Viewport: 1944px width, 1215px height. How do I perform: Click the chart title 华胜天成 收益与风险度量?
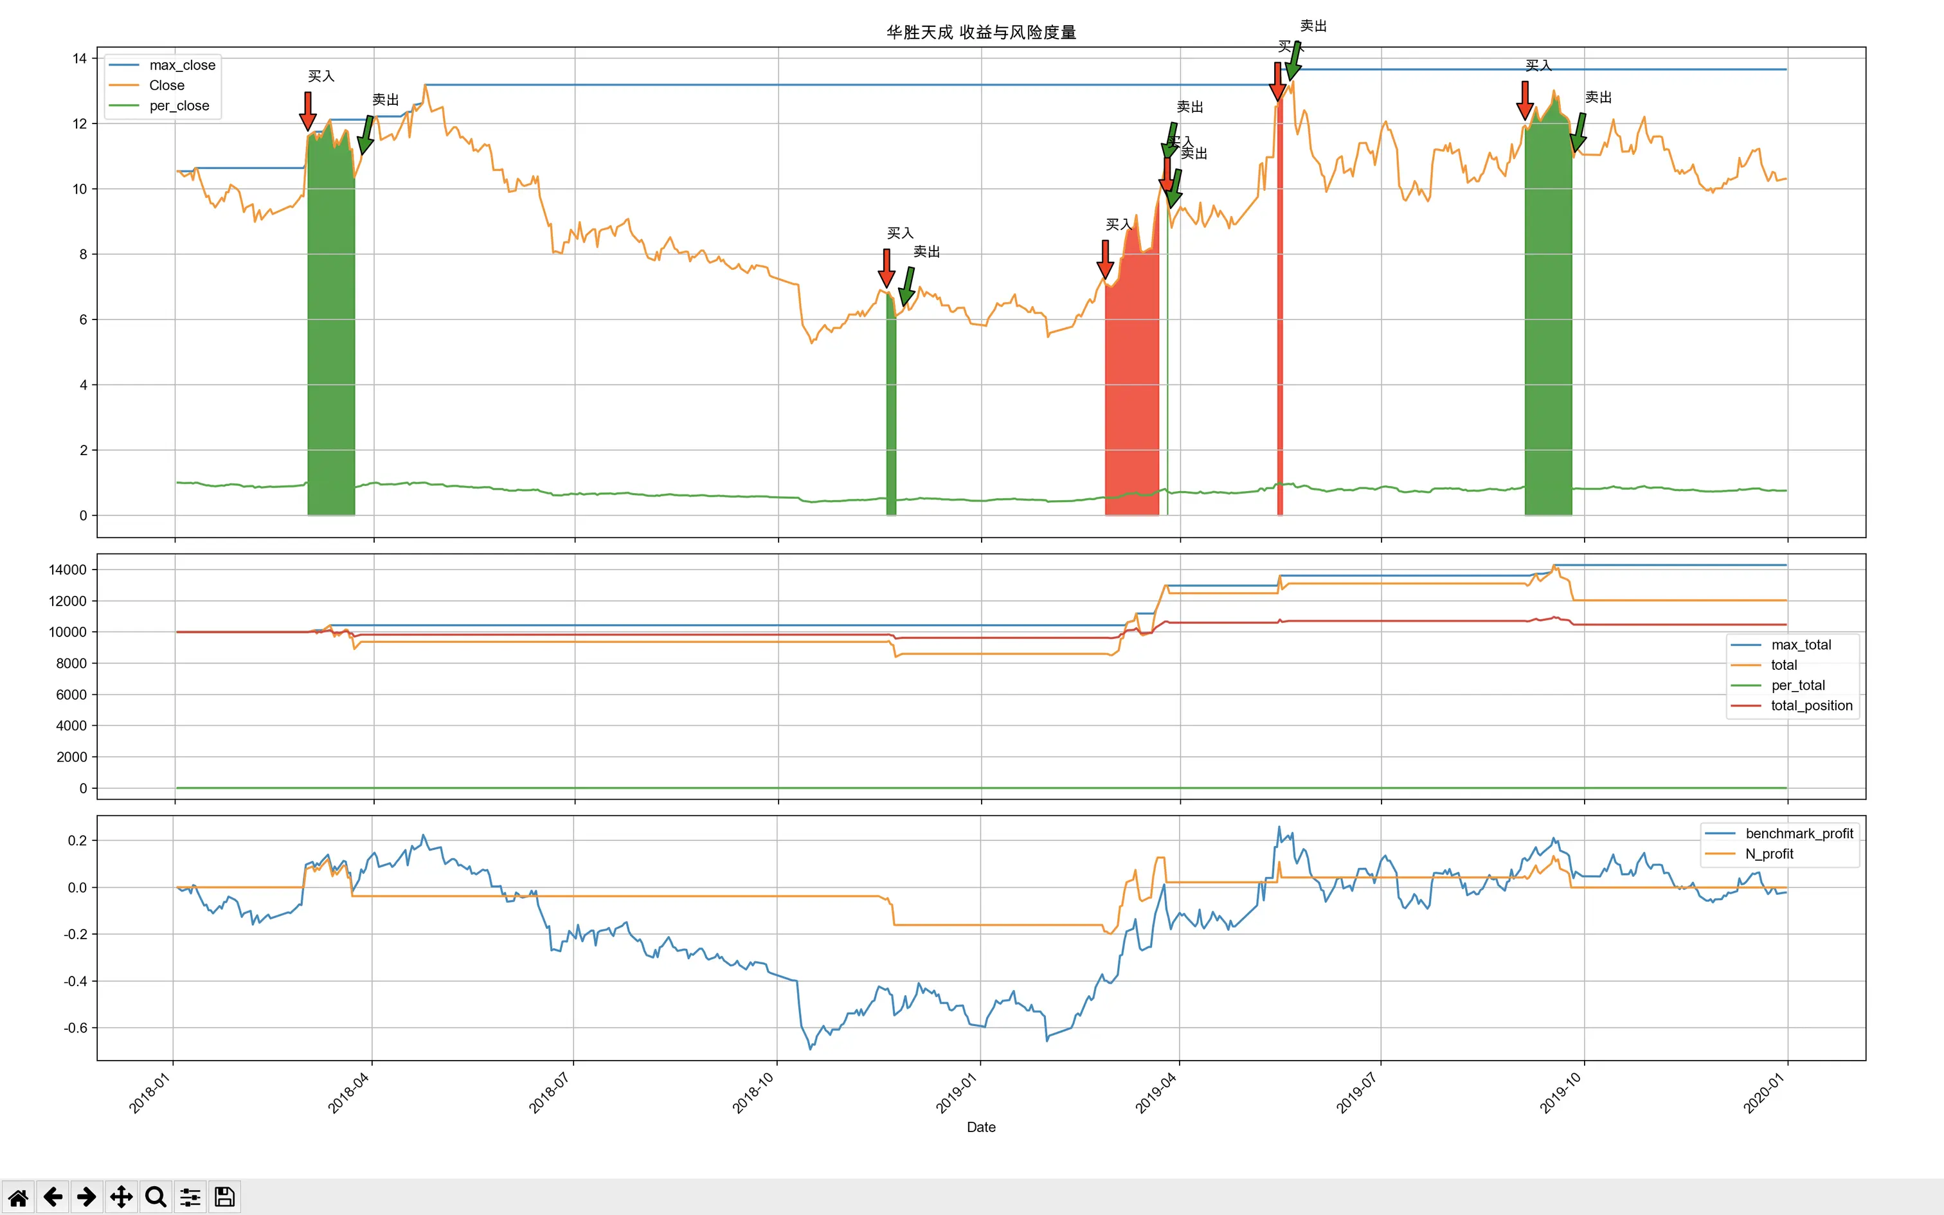pyautogui.click(x=981, y=32)
